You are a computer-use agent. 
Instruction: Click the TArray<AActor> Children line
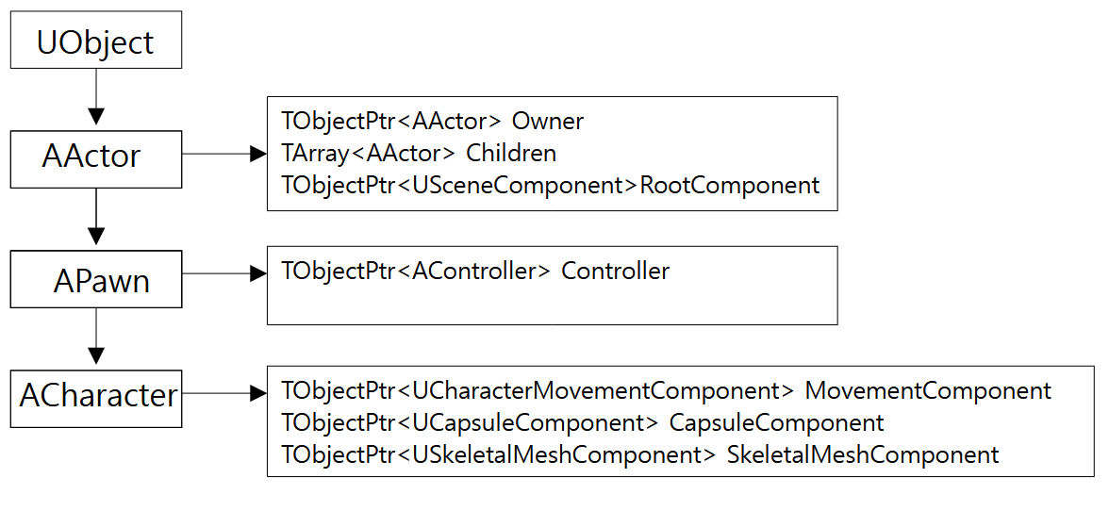418,153
